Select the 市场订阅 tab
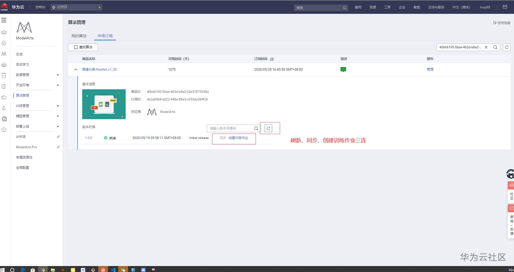The width and height of the screenshot is (514, 272). [x=105, y=36]
